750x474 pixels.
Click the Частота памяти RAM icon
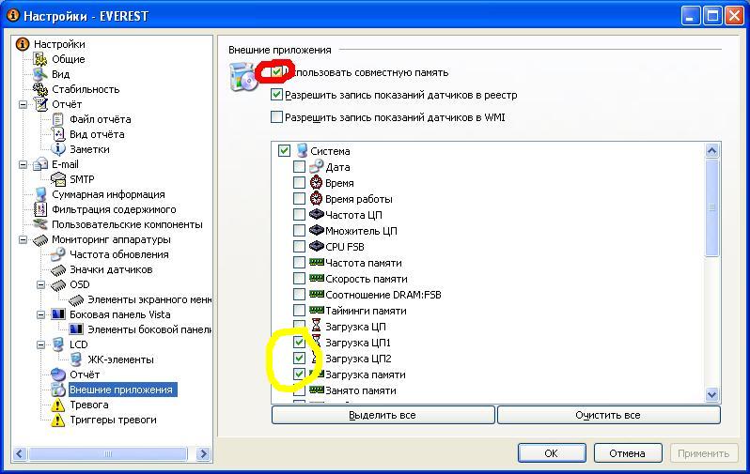317,262
